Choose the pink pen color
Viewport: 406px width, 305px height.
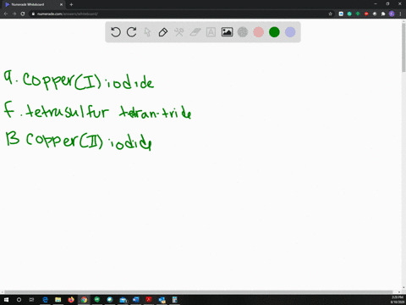[x=258, y=32]
